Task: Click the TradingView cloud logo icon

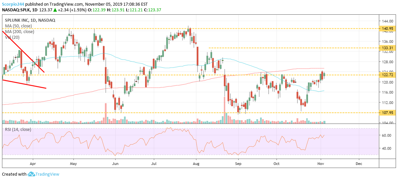Action: click(x=31, y=174)
